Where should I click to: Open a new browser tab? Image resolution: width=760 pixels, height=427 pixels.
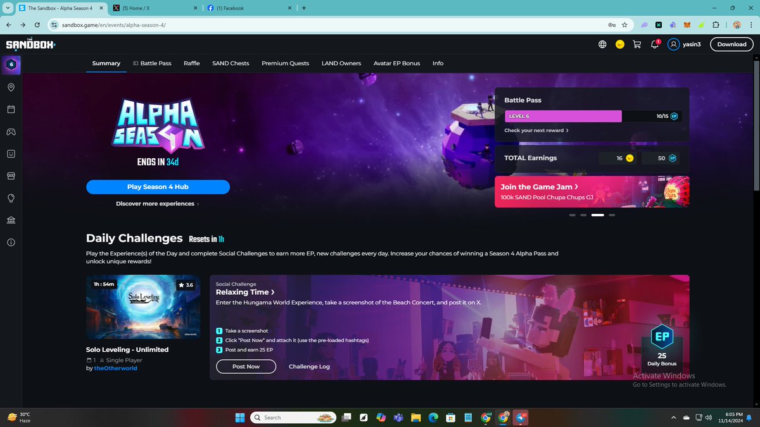tap(304, 8)
